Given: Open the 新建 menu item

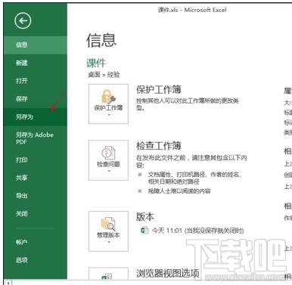Looking at the screenshot, I should (36, 63).
